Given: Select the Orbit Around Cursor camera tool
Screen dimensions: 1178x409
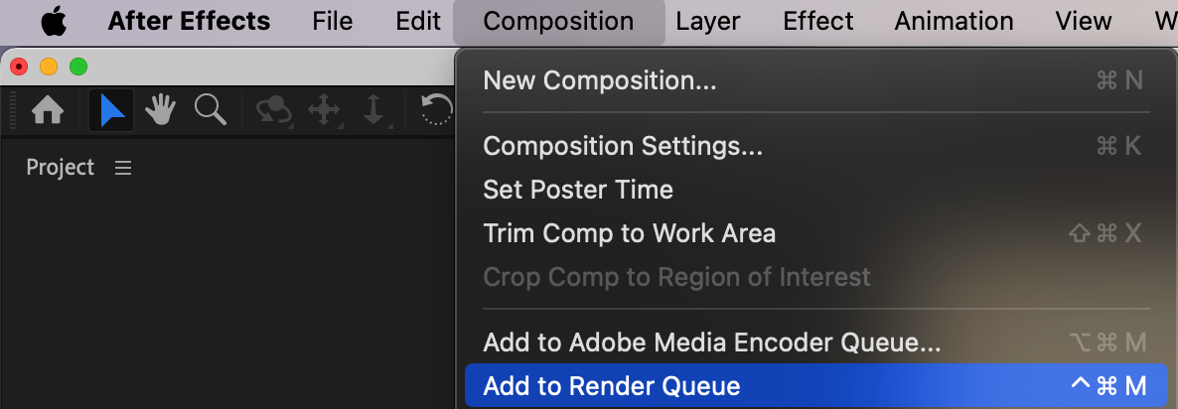Looking at the screenshot, I should click(x=273, y=110).
